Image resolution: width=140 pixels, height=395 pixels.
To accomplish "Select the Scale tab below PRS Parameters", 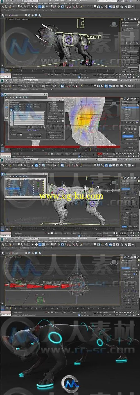I will click(136, 227).
